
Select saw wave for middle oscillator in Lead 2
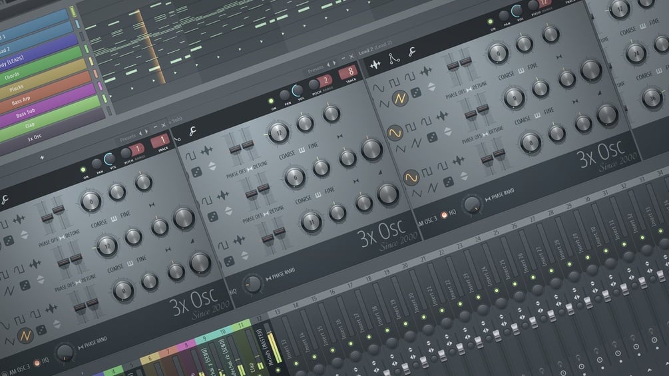417,143
